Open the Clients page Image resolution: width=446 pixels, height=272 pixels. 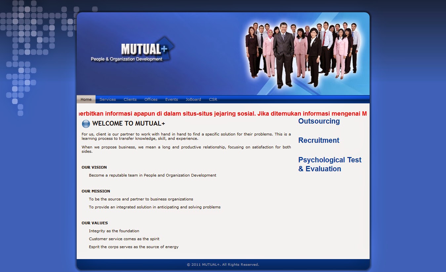tap(130, 99)
